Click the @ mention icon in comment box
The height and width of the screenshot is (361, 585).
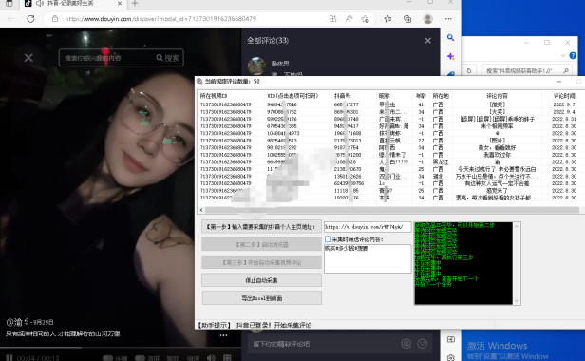point(406,344)
